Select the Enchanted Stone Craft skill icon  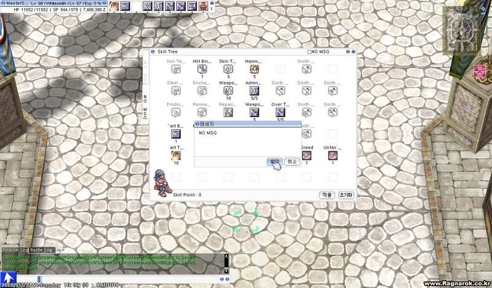click(202, 90)
